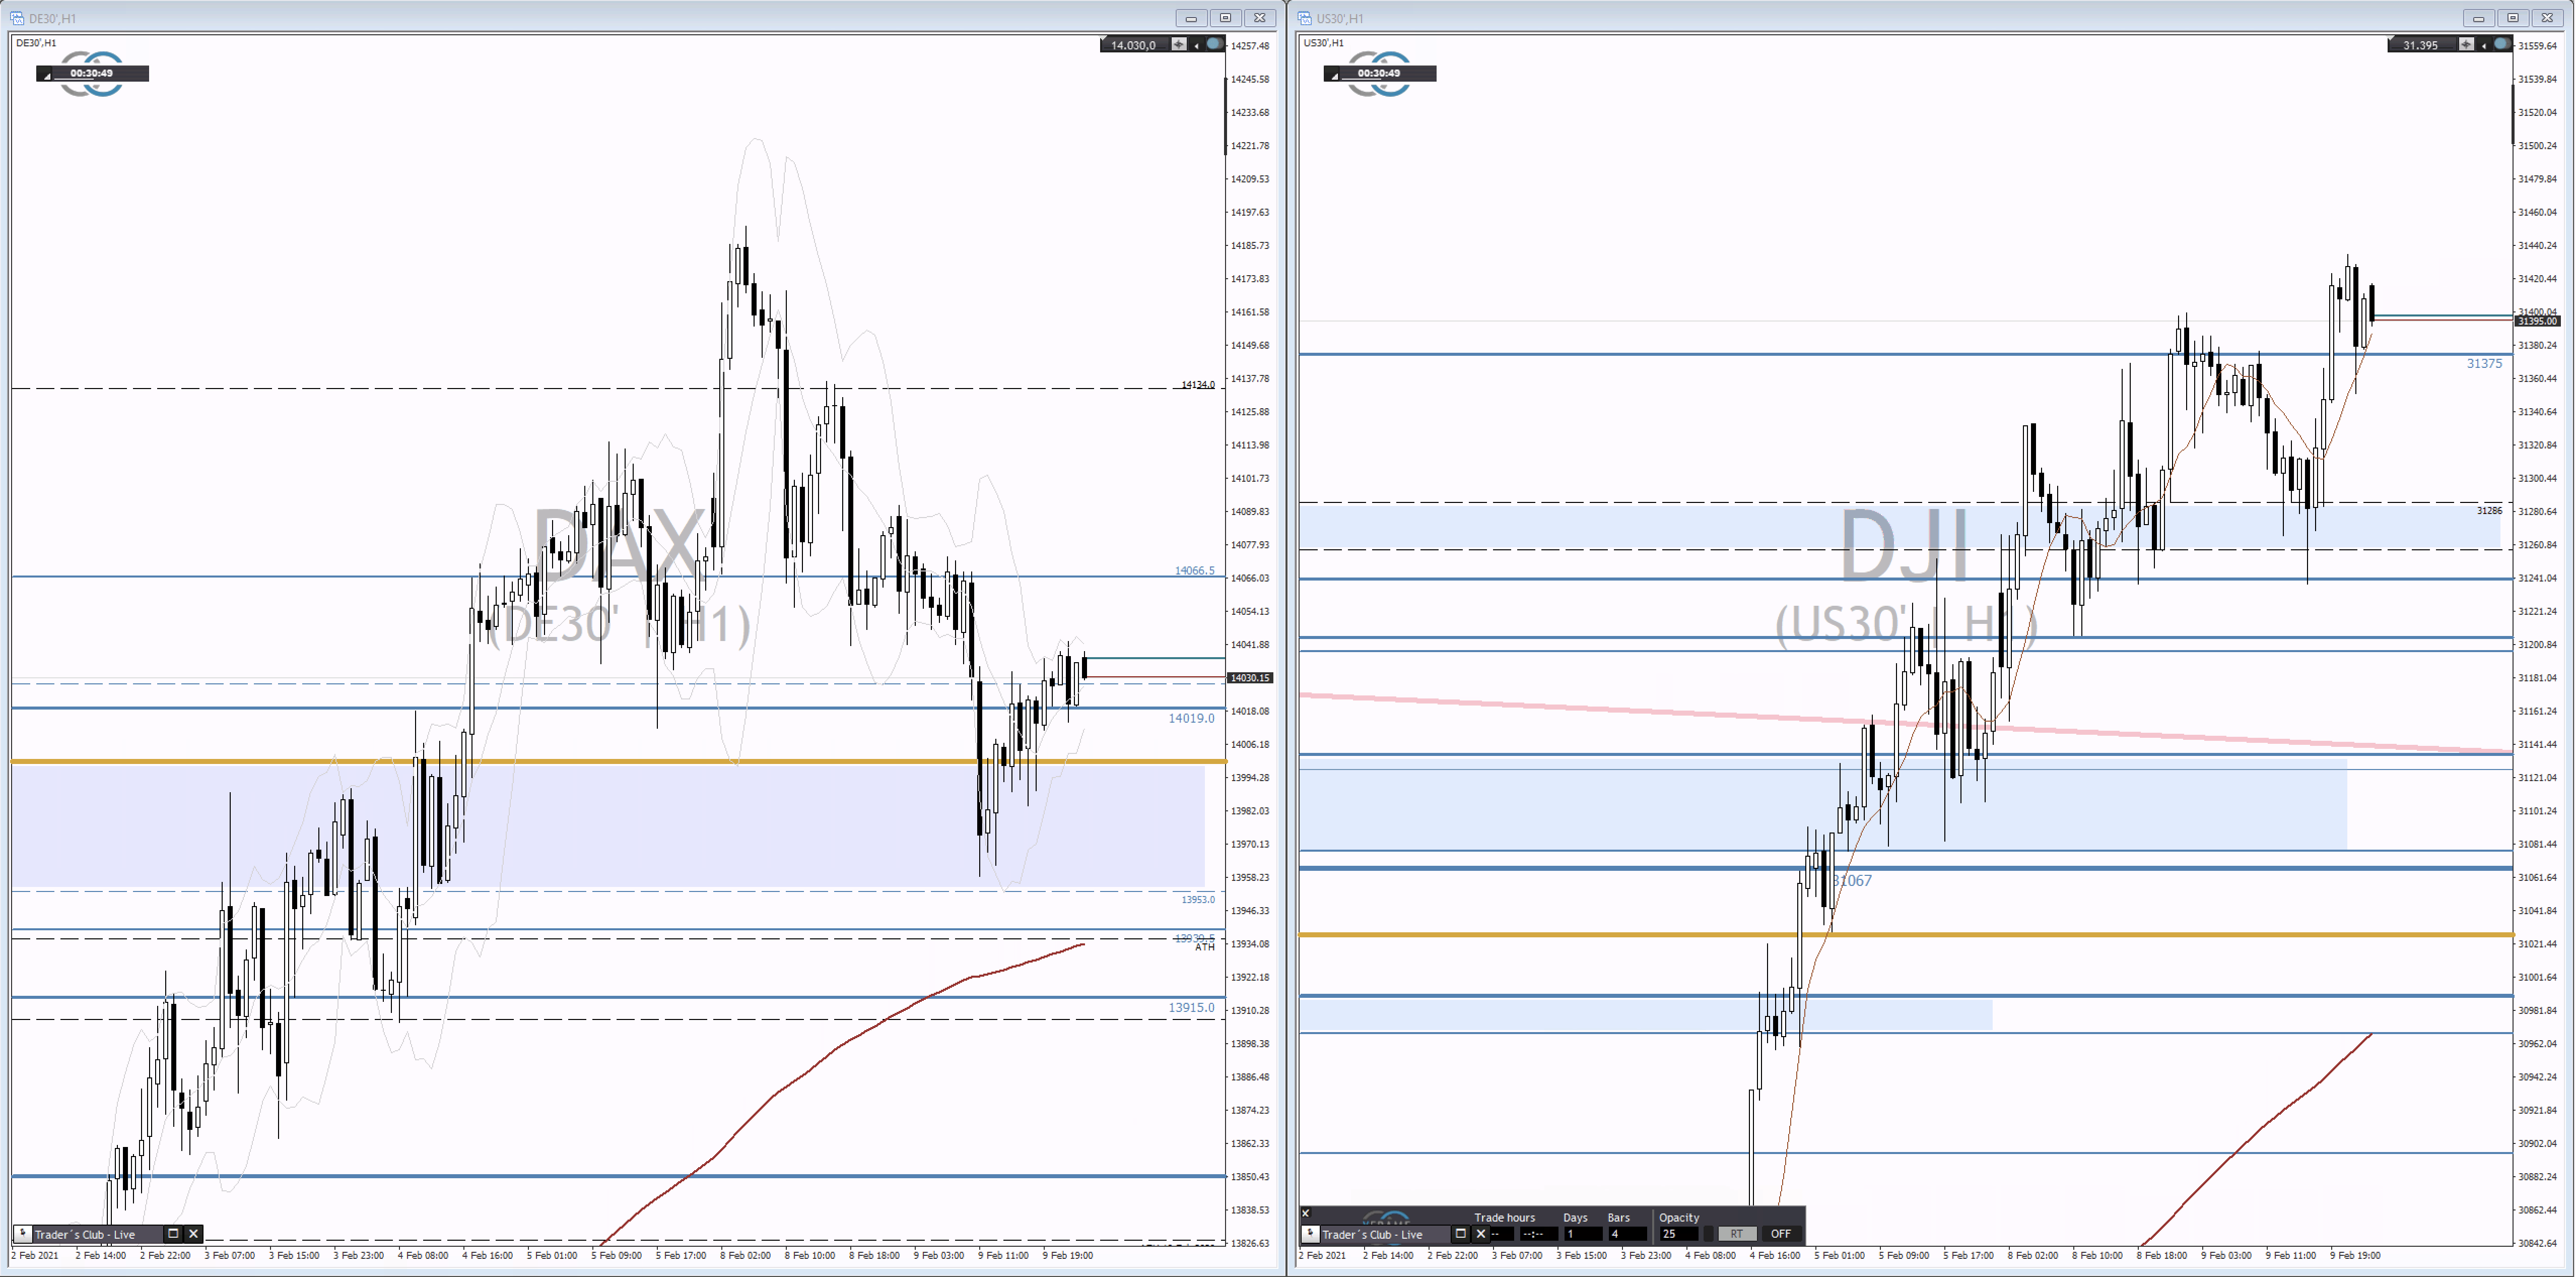Click the DE30',H1 symbol label inside the DAX chart

pyautogui.click(x=36, y=43)
